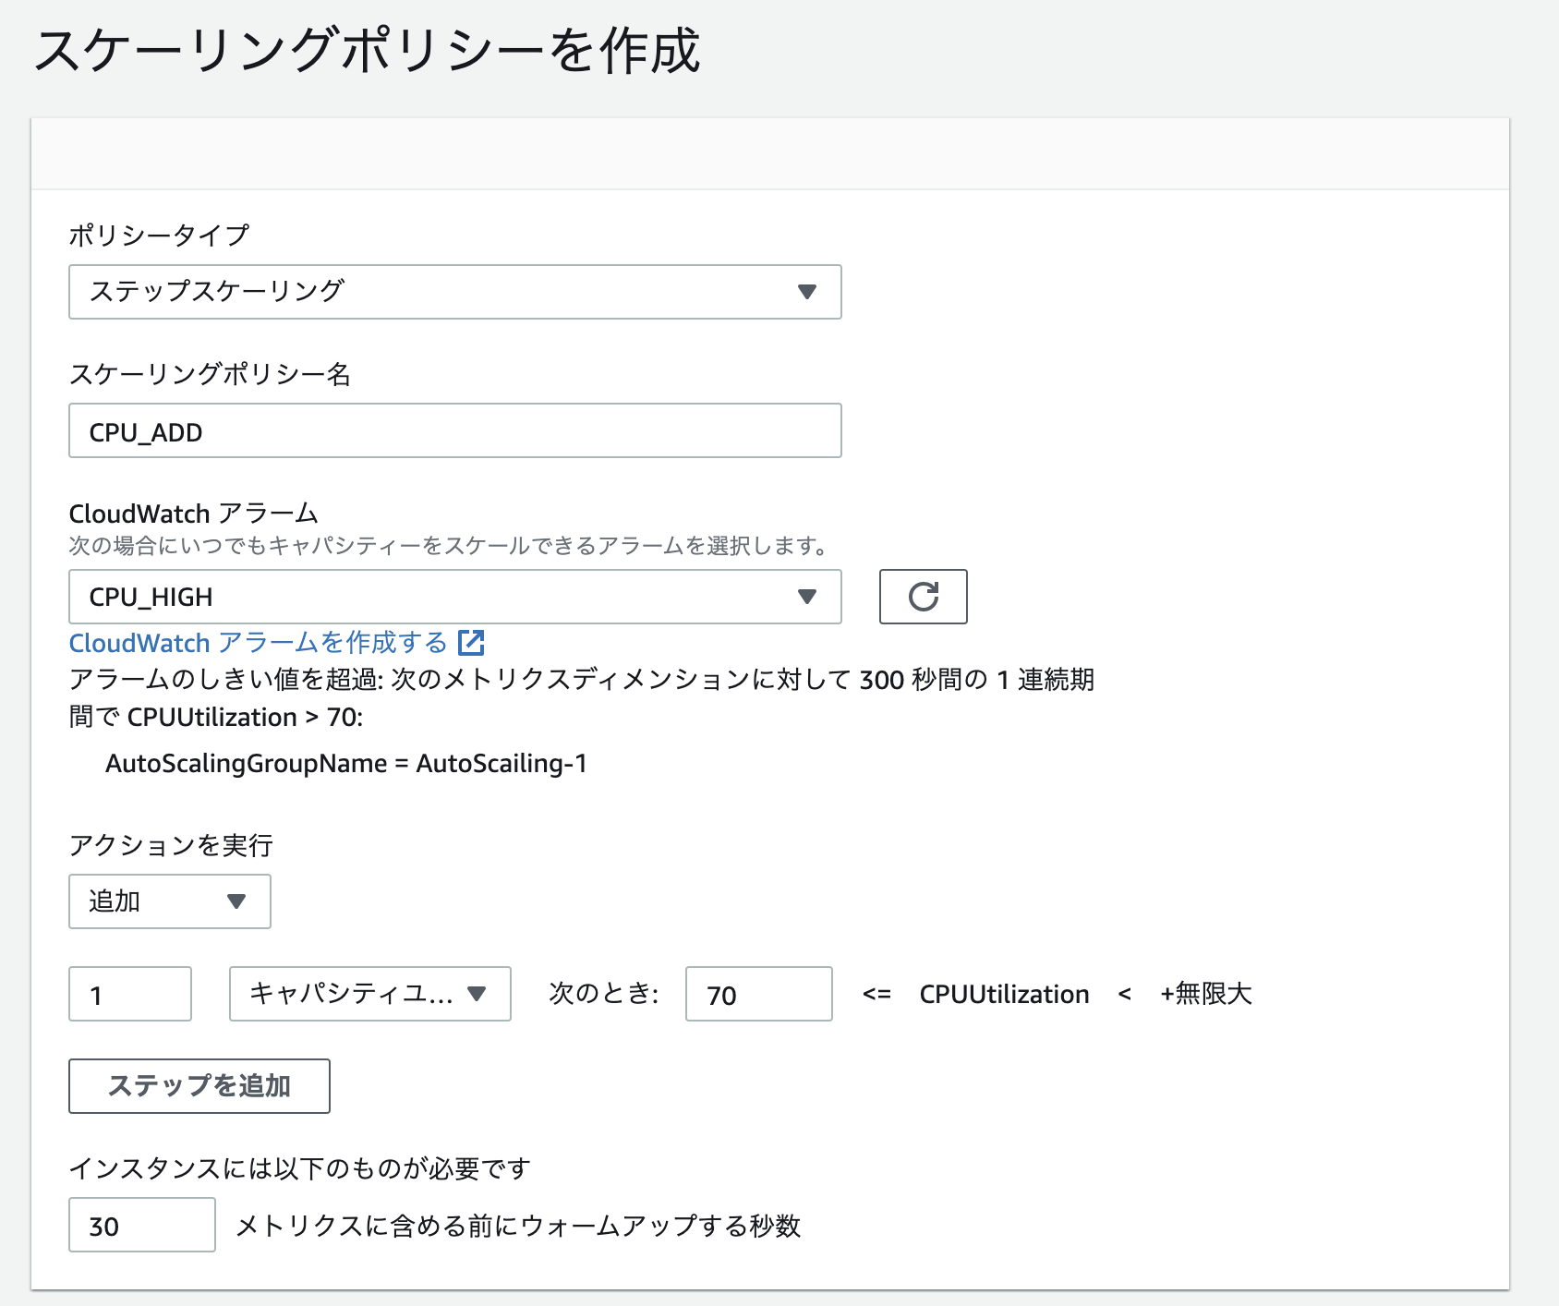
Task: Open the キャパシティユニット dropdown
Action: [x=369, y=994]
